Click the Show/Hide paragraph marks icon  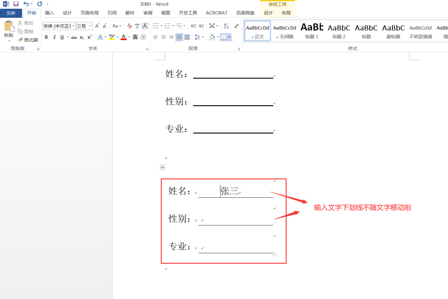pyautogui.click(x=237, y=26)
